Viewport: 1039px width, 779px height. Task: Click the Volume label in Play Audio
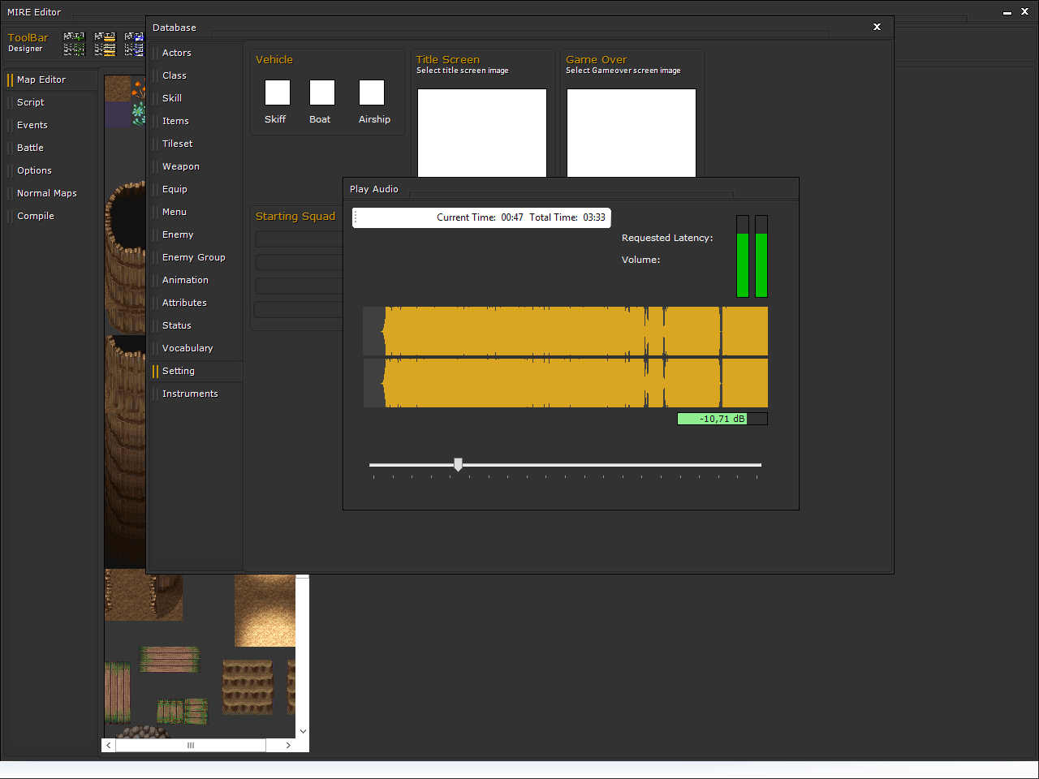click(641, 260)
